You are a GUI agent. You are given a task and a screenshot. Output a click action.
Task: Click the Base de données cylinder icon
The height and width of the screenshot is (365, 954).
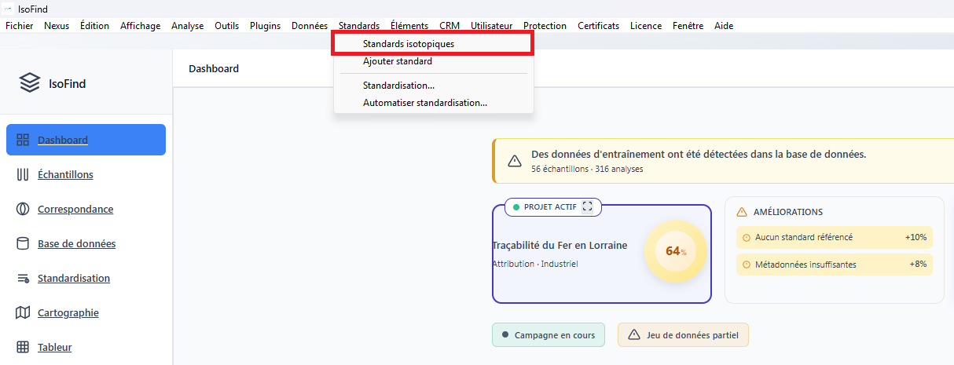coord(23,243)
